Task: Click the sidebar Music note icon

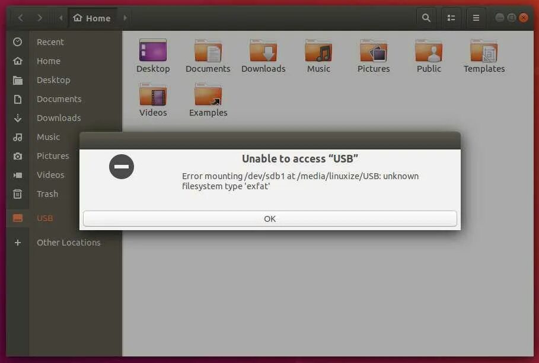Action: 18,137
